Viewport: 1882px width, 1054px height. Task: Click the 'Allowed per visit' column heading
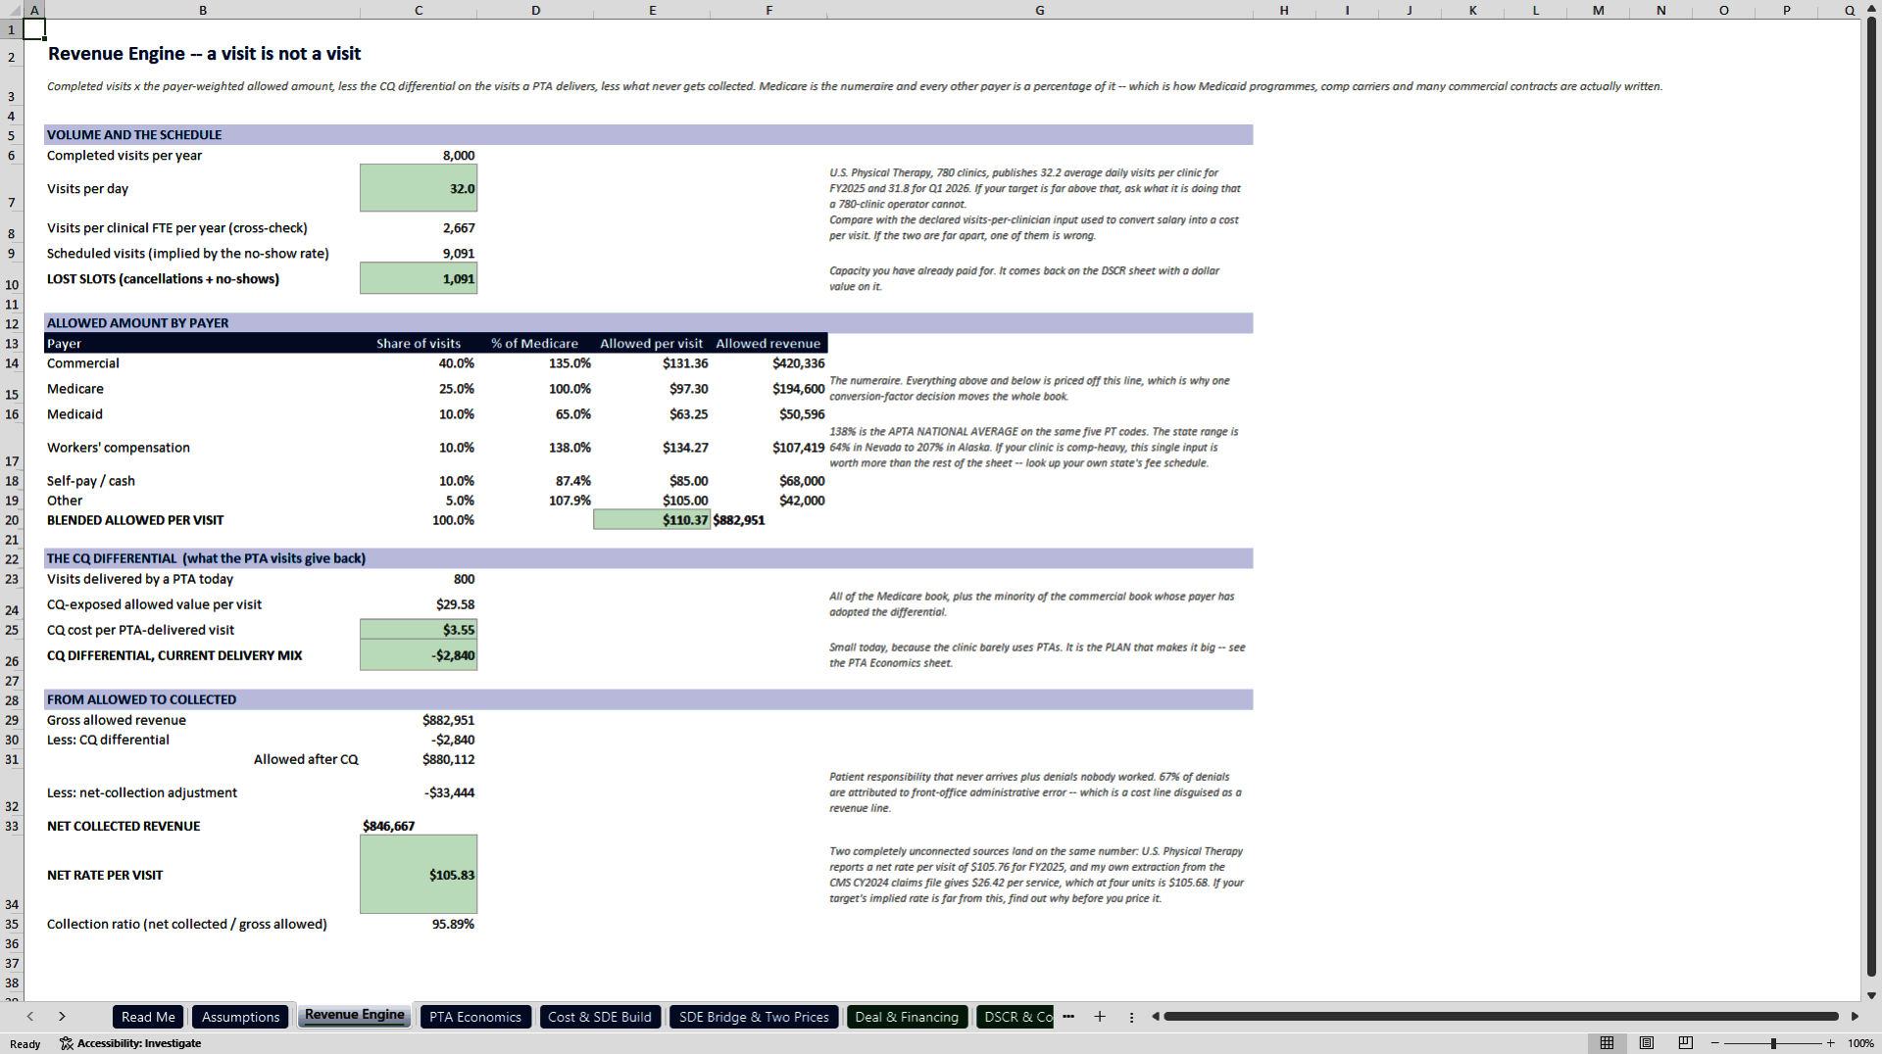click(x=651, y=344)
